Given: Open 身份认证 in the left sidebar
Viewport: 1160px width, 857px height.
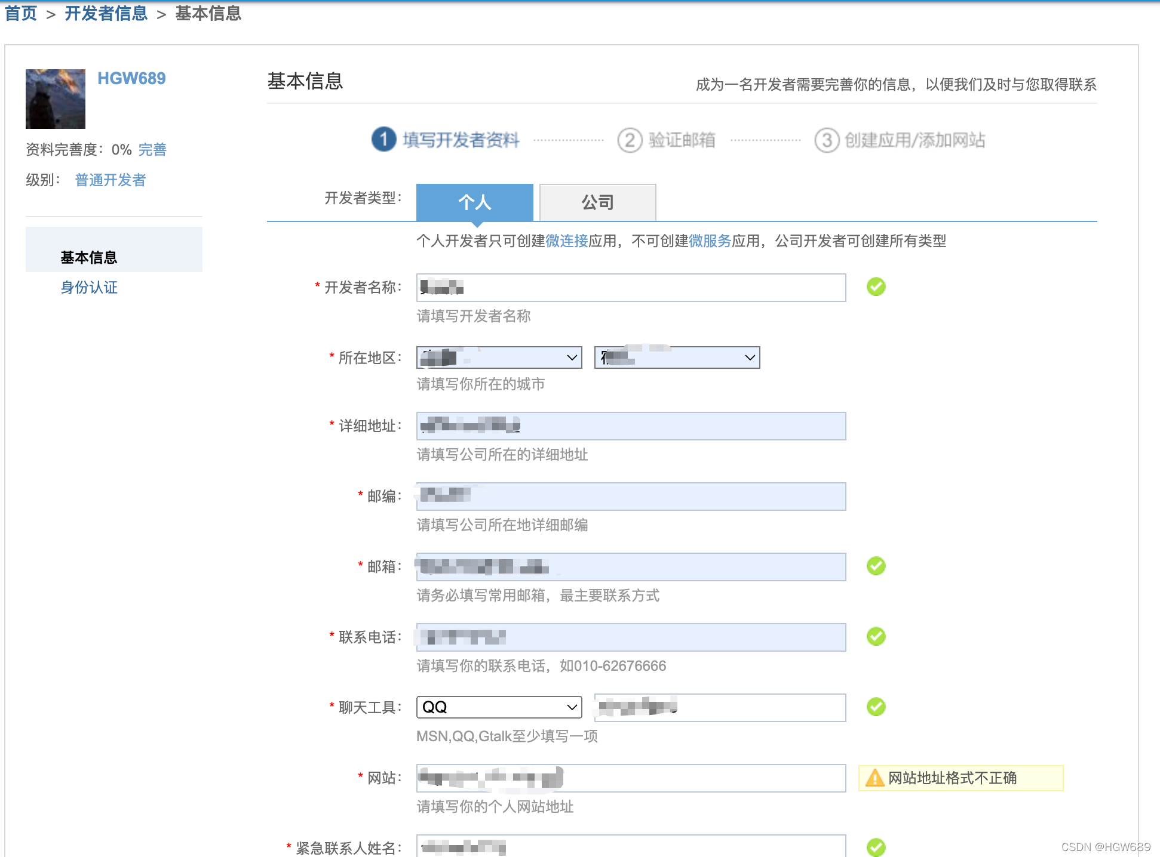Looking at the screenshot, I should [89, 287].
